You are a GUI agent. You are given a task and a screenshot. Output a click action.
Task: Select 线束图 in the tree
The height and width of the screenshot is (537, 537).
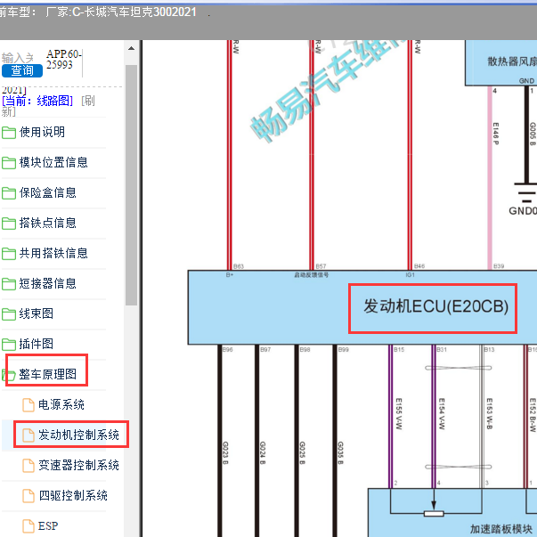tap(37, 313)
